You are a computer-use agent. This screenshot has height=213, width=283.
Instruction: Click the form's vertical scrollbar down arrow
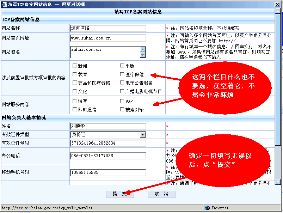(278, 182)
